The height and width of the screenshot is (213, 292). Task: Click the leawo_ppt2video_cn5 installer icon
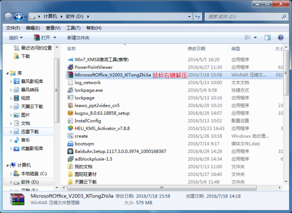coord(70,106)
